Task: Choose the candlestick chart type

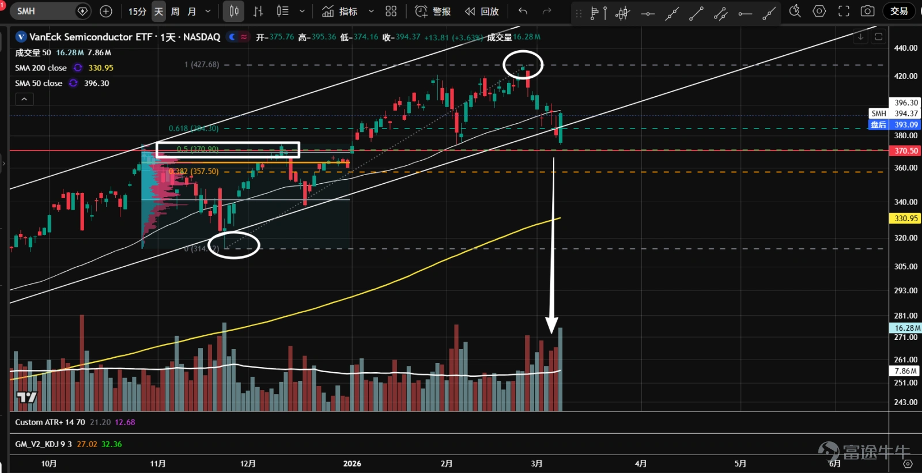Action: (234, 11)
